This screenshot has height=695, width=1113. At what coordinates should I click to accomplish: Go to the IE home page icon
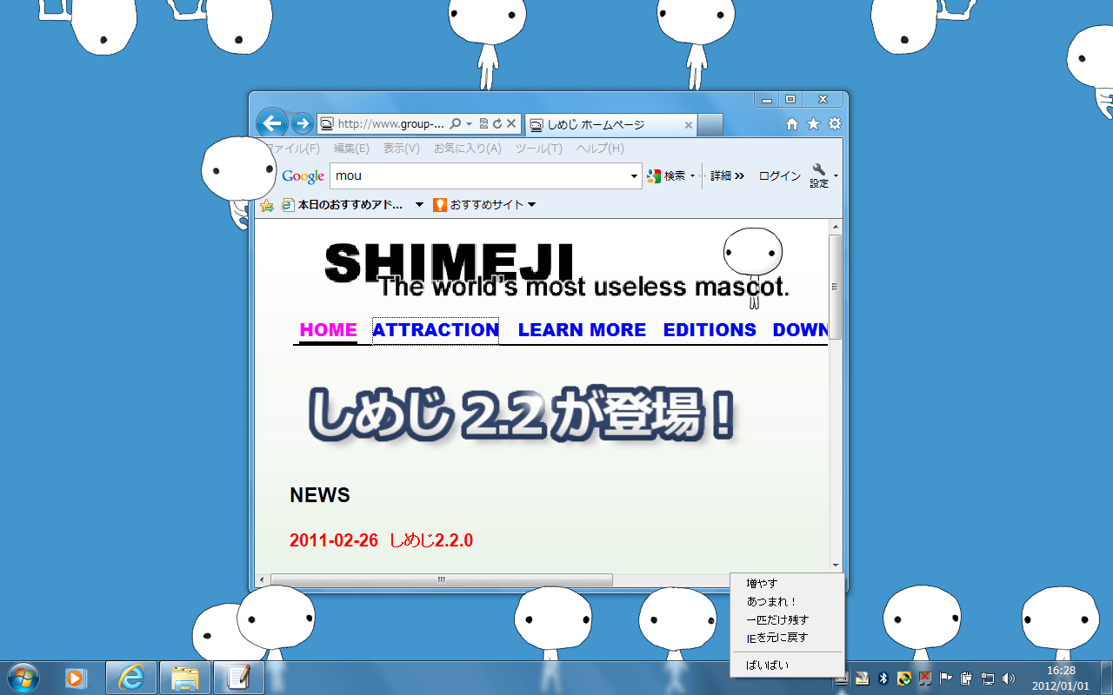[792, 124]
